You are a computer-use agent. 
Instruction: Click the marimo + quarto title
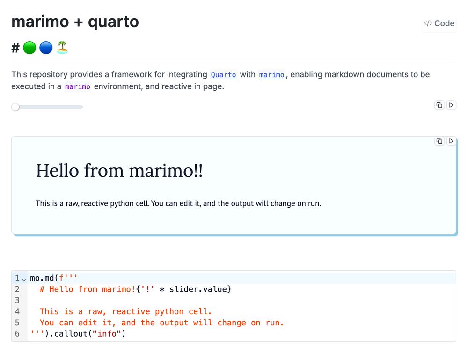[x=75, y=22]
